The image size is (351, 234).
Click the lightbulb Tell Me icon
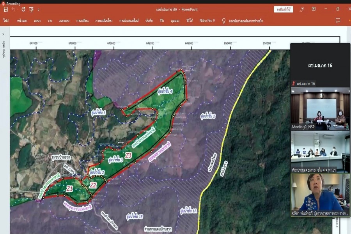(223, 21)
